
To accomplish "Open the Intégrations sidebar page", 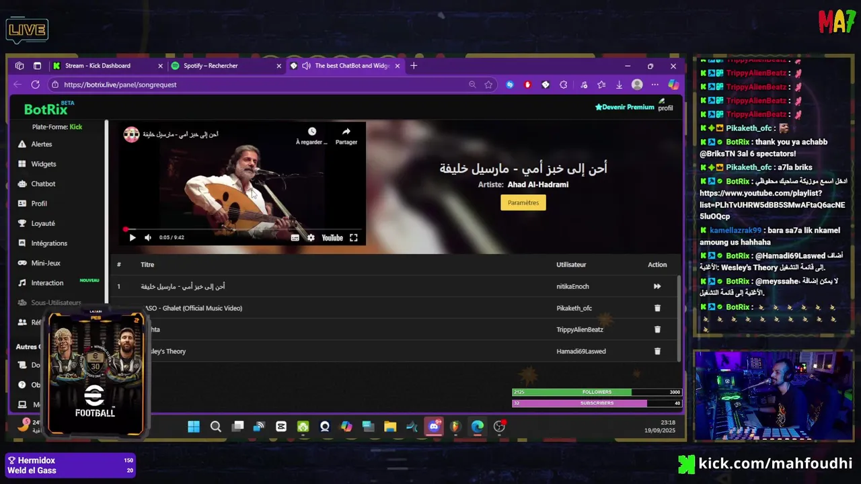I will (49, 243).
